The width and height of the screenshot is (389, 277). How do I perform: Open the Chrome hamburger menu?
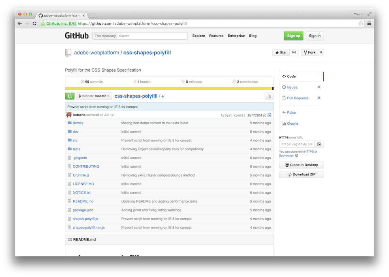[369, 23]
